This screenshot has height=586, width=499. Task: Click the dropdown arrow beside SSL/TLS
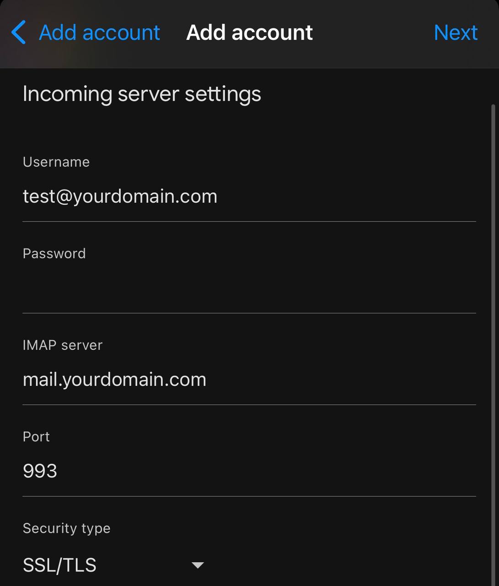pyautogui.click(x=198, y=565)
